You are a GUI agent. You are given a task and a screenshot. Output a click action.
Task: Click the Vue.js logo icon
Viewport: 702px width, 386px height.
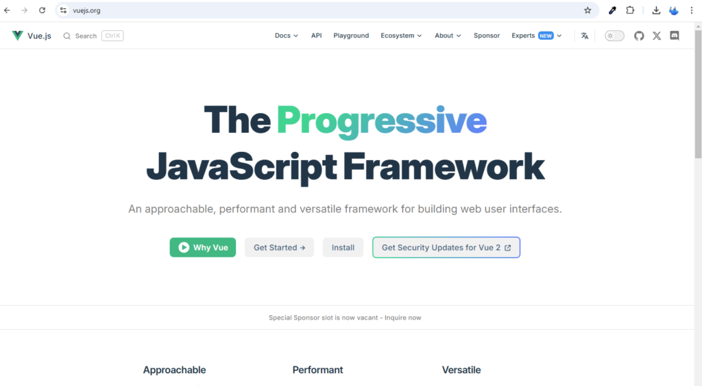[x=17, y=36]
